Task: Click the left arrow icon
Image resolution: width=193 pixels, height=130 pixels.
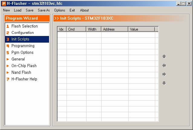Action: [x=164, y=65]
